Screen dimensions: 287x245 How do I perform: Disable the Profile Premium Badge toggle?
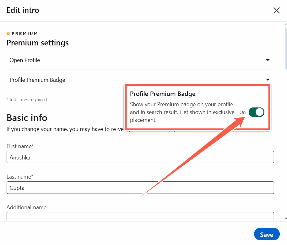coord(256,112)
